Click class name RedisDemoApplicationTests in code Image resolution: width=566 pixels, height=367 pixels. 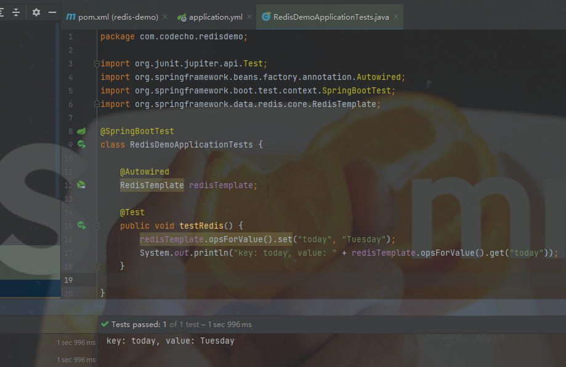pos(192,145)
